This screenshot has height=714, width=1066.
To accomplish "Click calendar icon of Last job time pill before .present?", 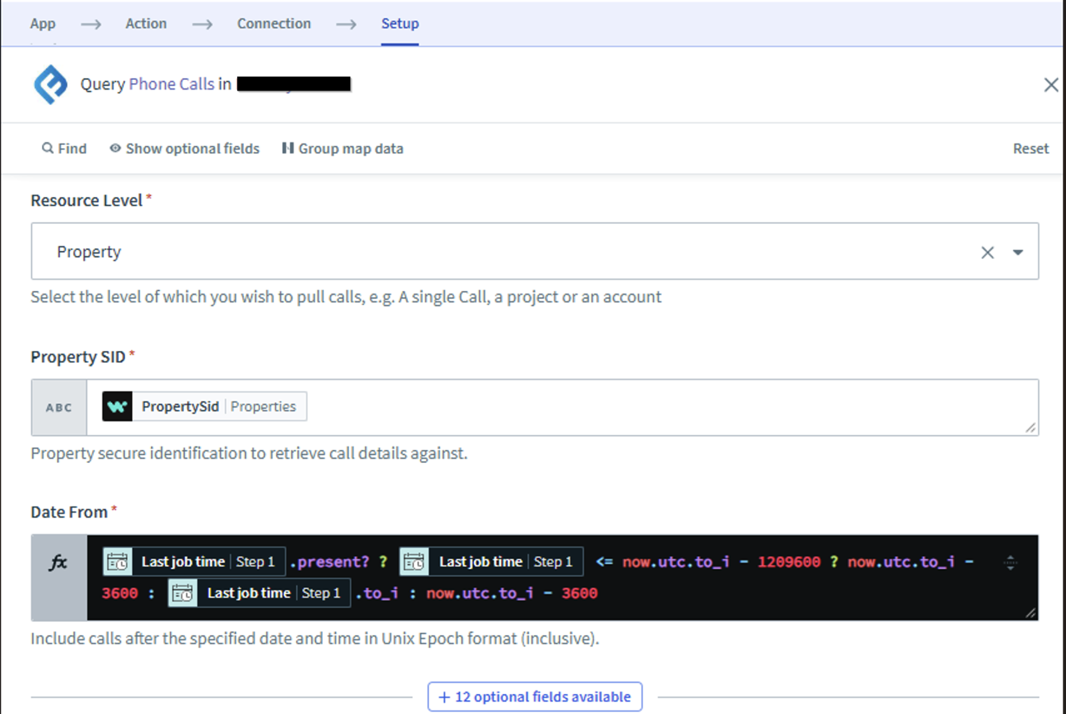I will coord(117,562).
